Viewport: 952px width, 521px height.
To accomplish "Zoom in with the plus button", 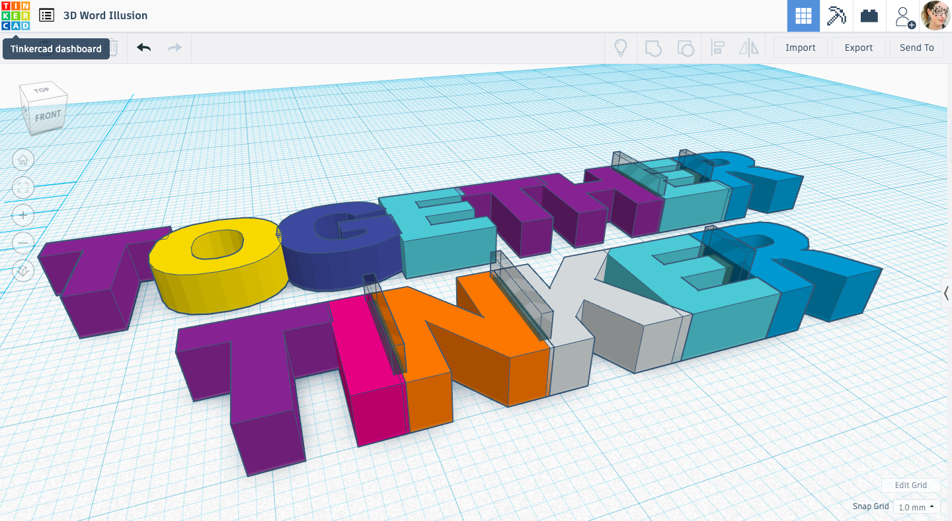I will tap(23, 215).
